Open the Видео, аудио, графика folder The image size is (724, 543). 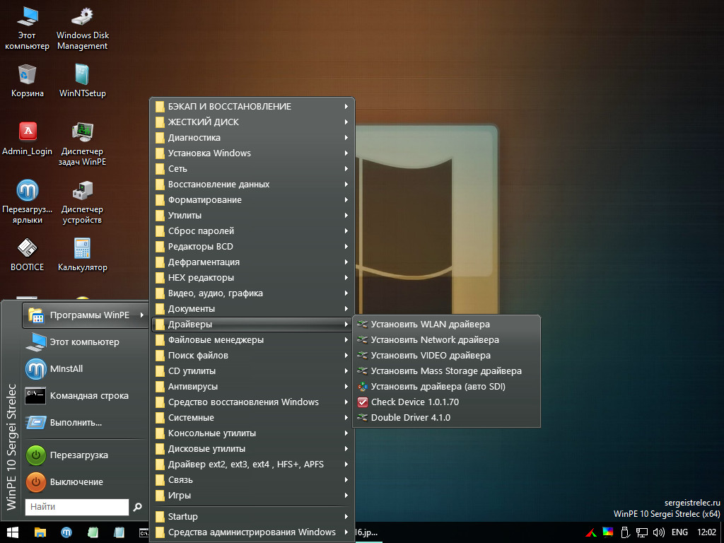click(252, 293)
